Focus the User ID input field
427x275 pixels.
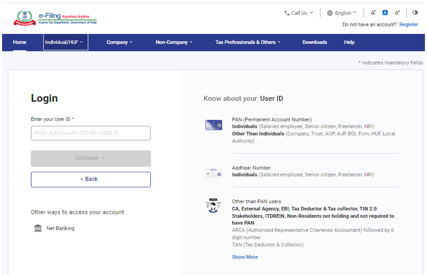click(91, 133)
